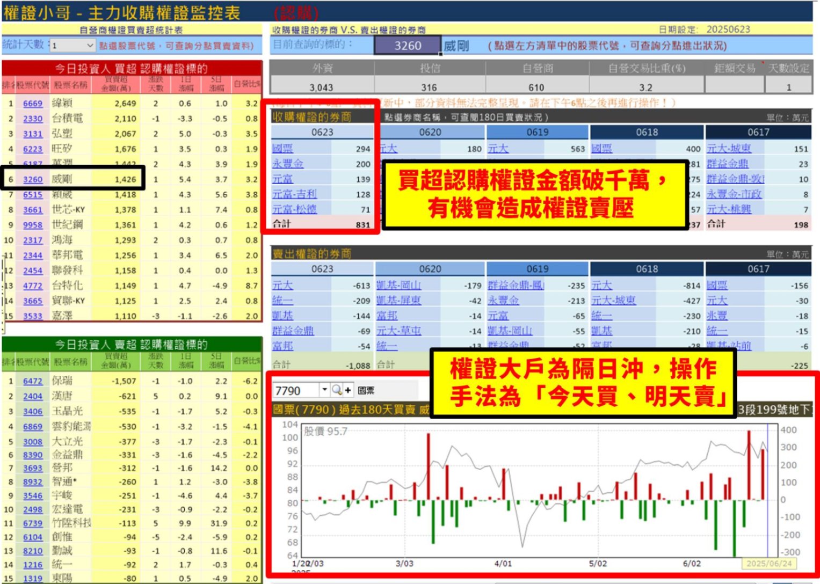The width and height of the screenshot is (820, 584).
Task: Open stock code 2317 鴻海 link
Action: [x=33, y=240]
